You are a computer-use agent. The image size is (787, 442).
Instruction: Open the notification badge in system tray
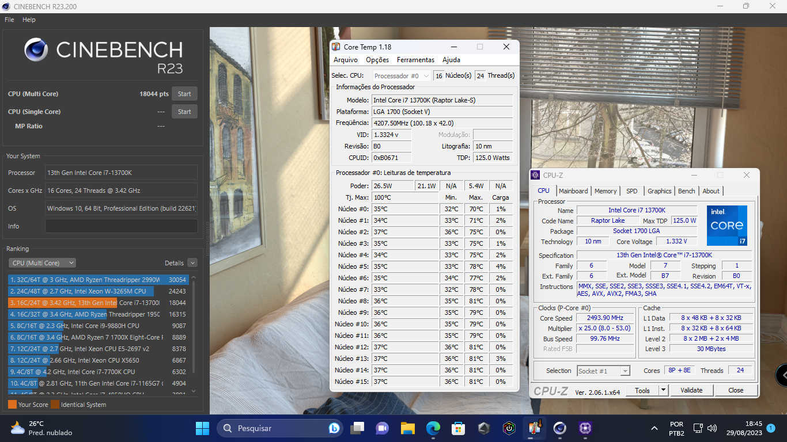coord(771,428)
